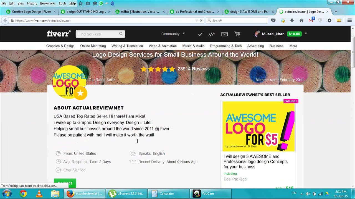
Task: Click the taskbar clock showing 2:41 PM
Action: [x=341, y=194]
